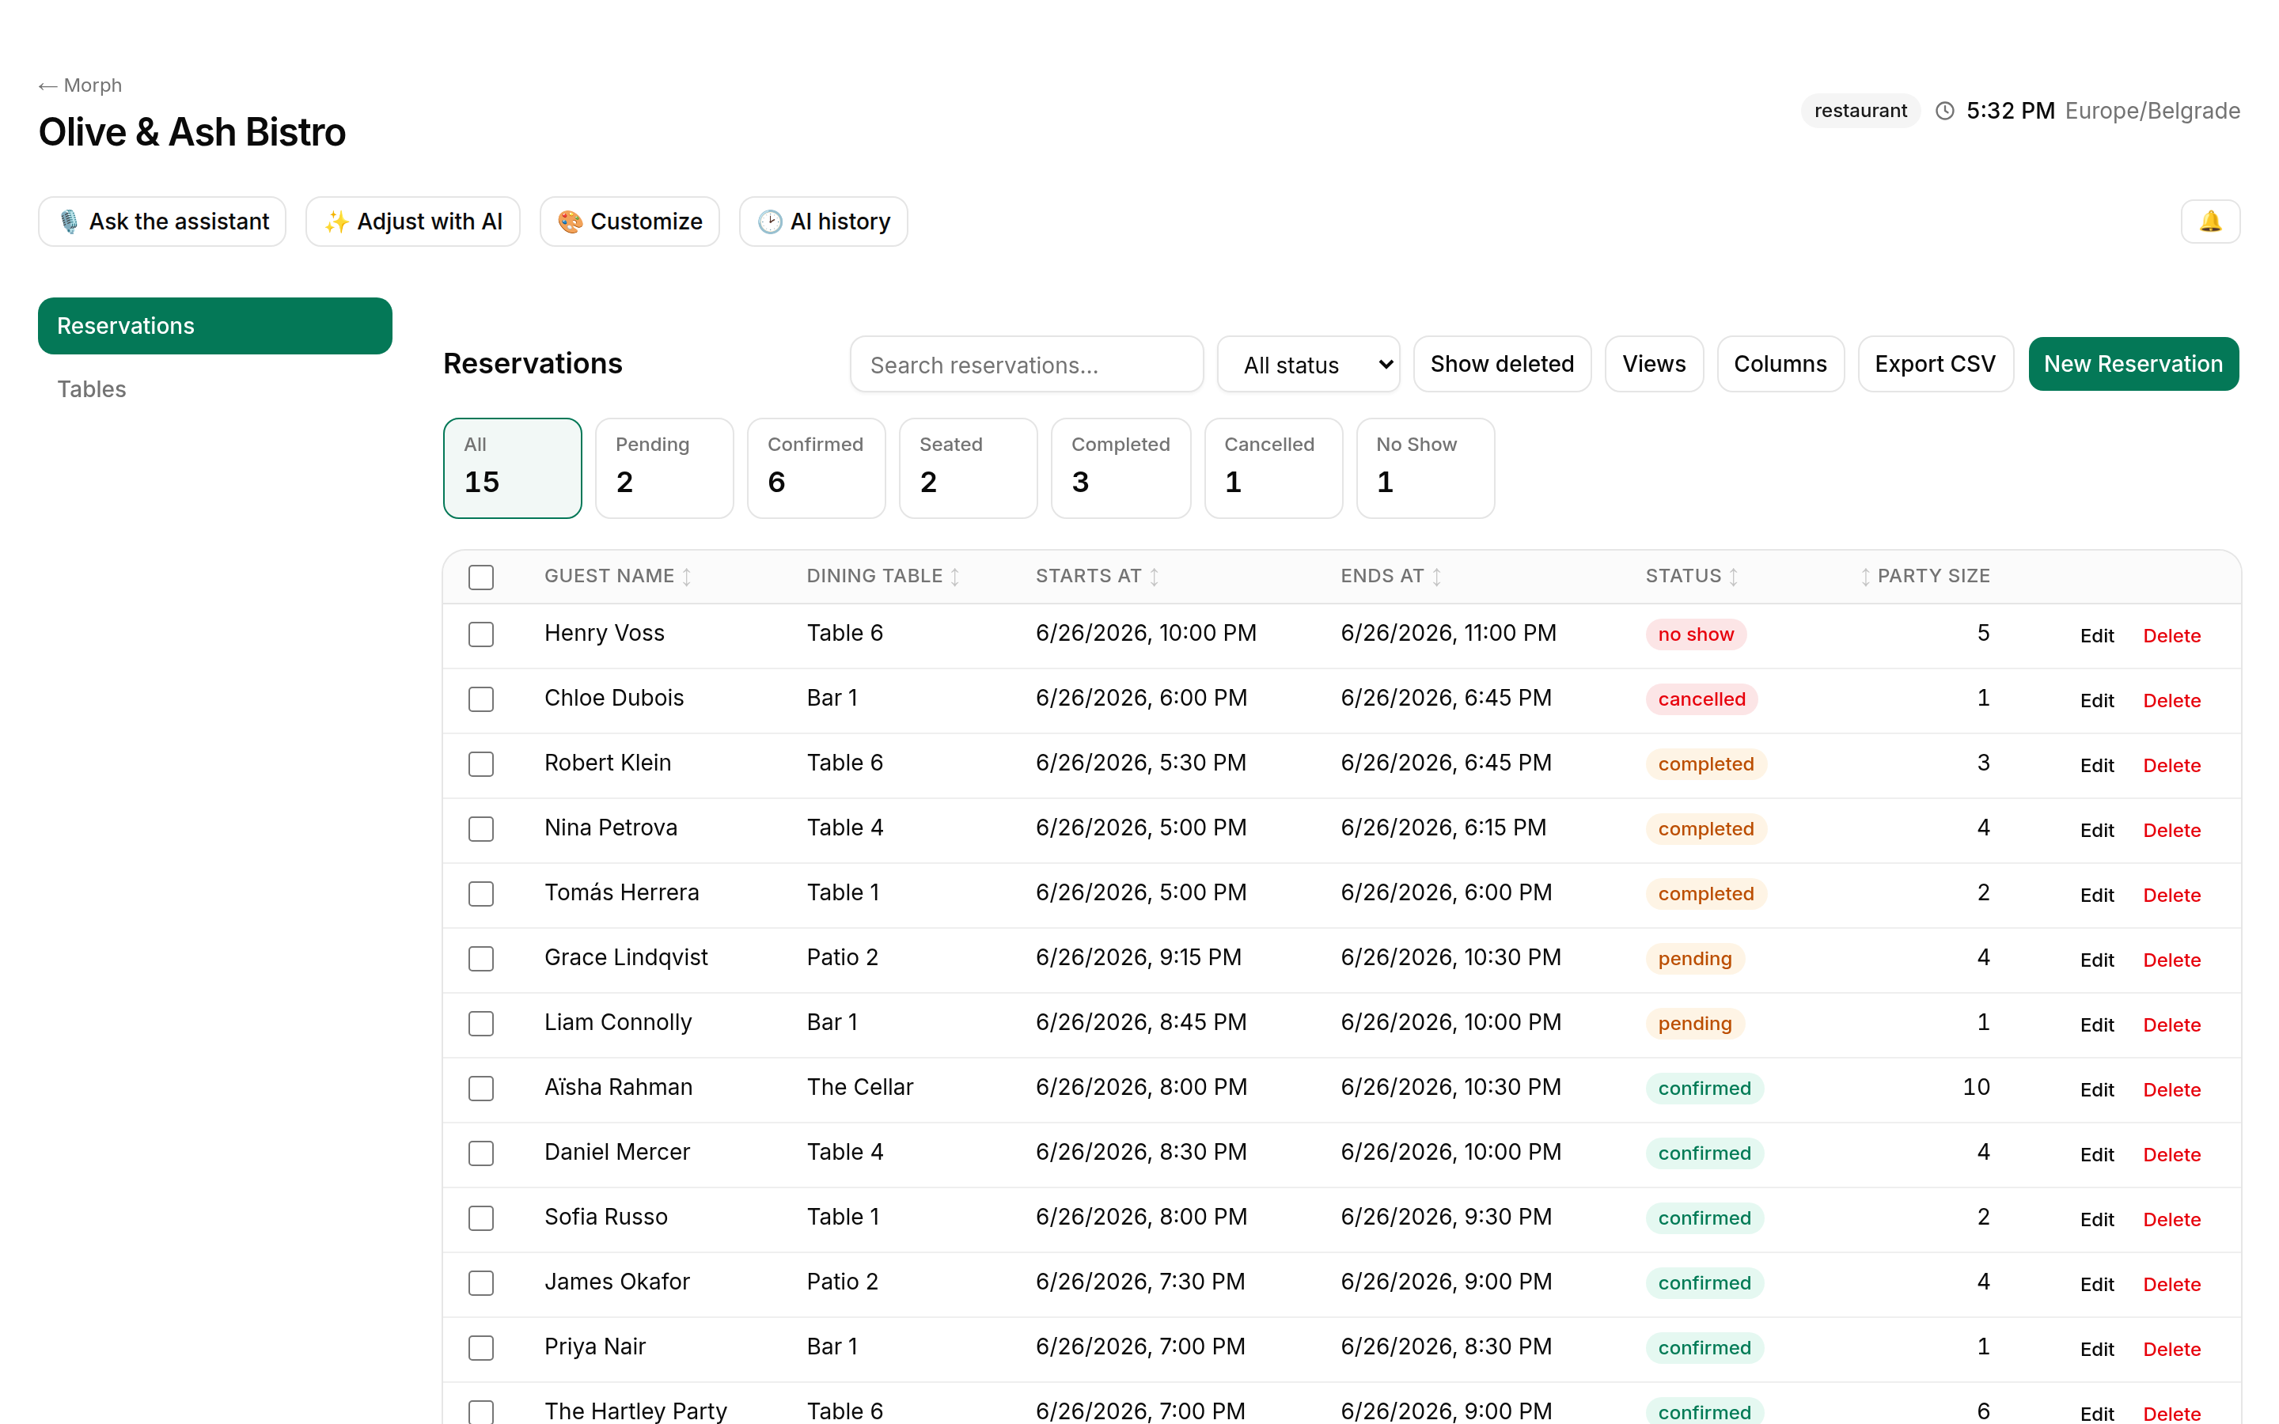Check the Nina Petrova row checkbox
The image size is (2279, 1424).
point(480,829)
